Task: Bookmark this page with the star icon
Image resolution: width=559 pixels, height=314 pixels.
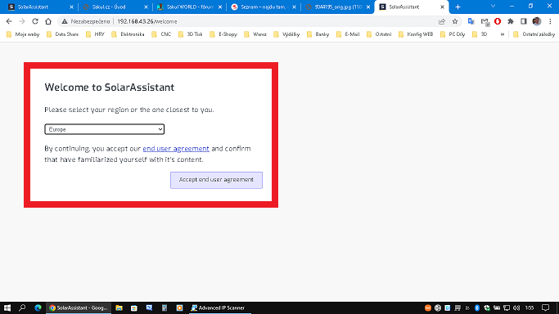Action: tap(455, 21)
